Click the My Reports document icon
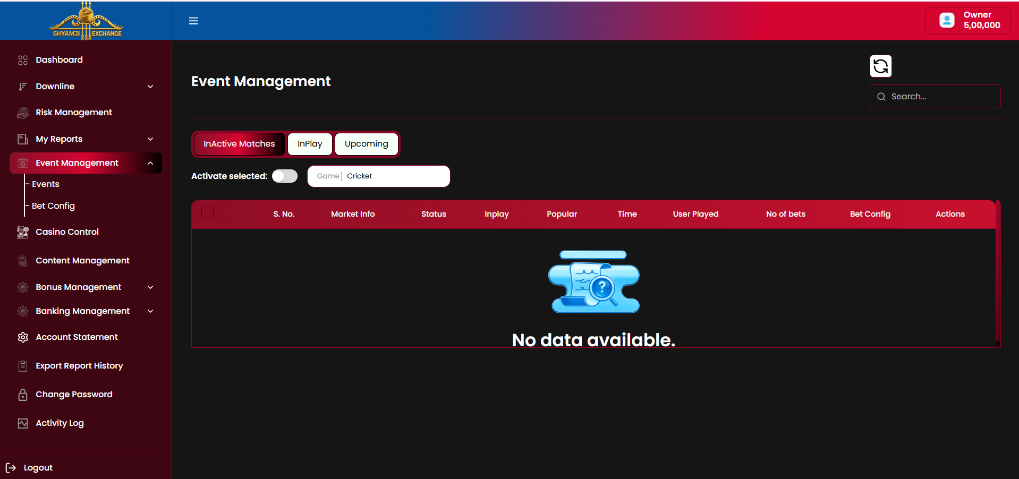The width and height of the screenshot is (1019, 479). click(23, 139)
